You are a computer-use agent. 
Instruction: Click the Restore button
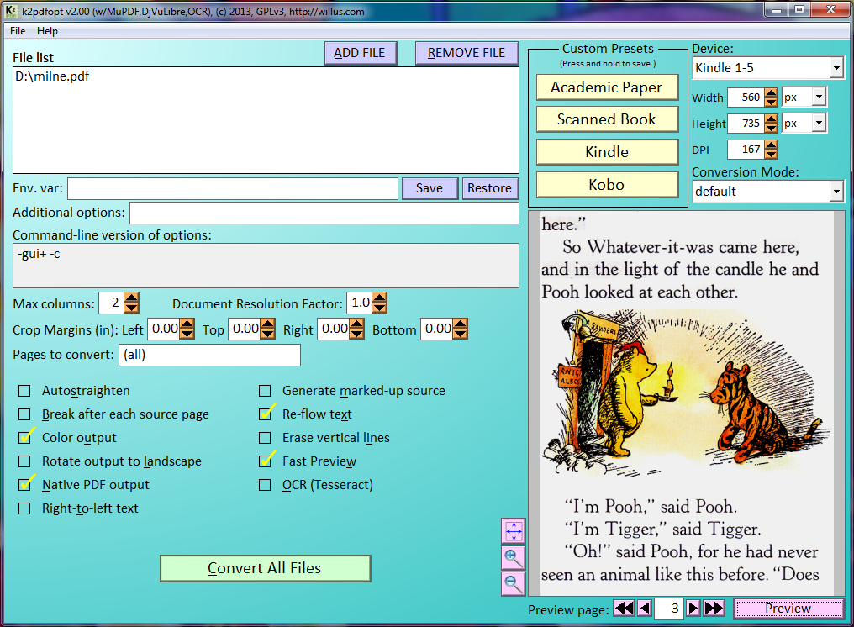490,188
